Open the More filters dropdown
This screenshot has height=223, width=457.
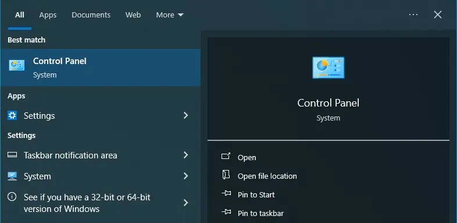pos(170,15)
